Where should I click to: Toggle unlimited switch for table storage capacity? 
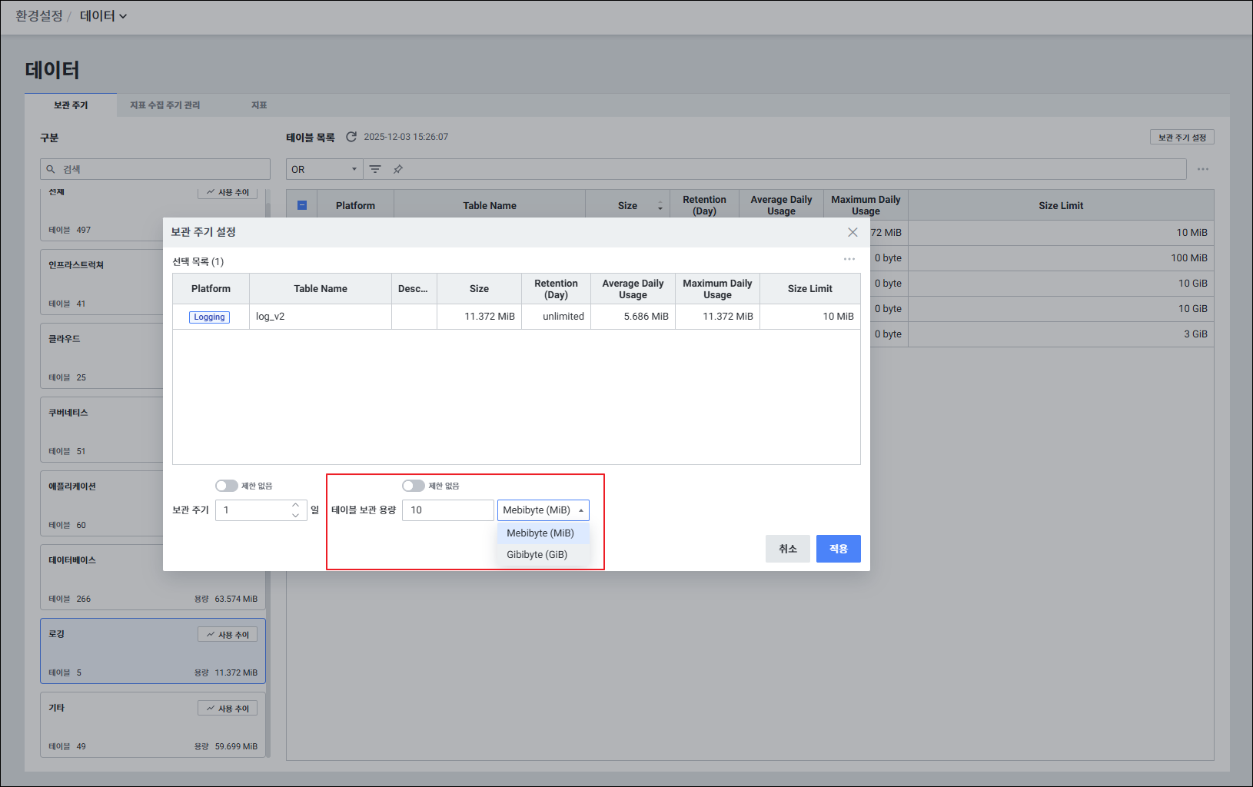point(414,486)
